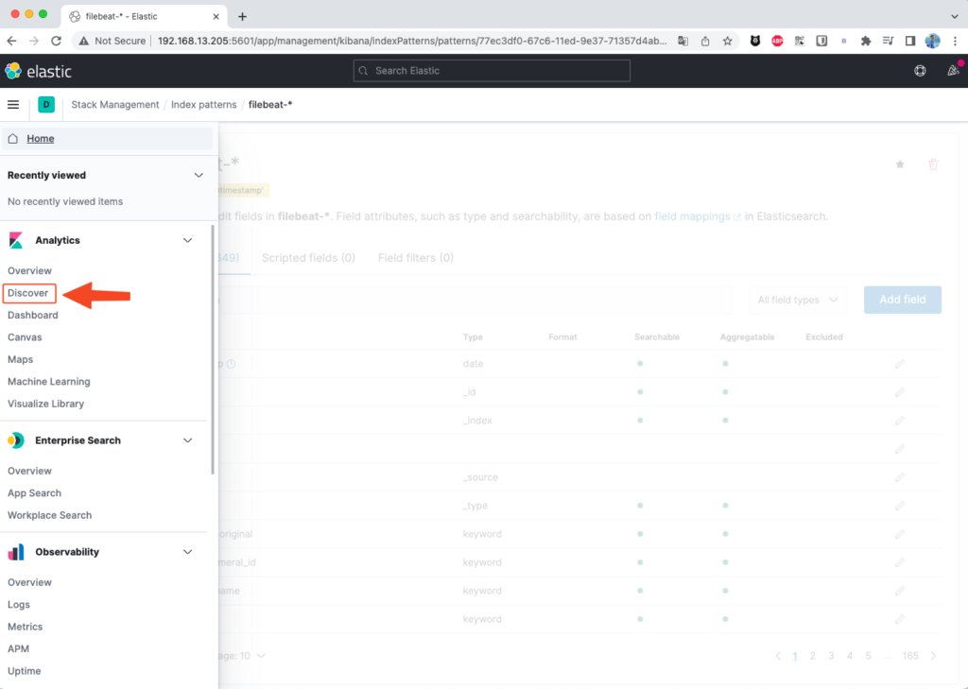Open Visualize Library in Analytics menu
Screen dimensions: 968x689
point(45,404)
